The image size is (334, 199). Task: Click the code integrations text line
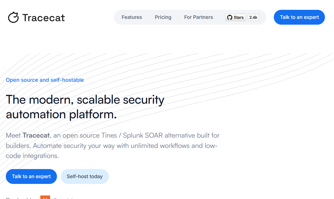(x=32, y=156)
